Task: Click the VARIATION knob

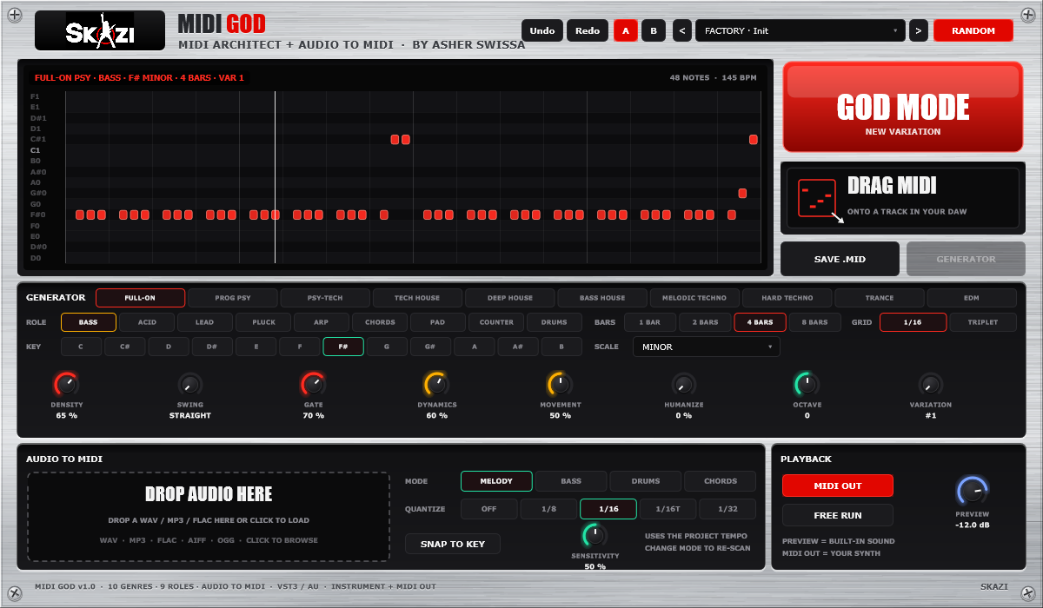Action: pos(931,384)
